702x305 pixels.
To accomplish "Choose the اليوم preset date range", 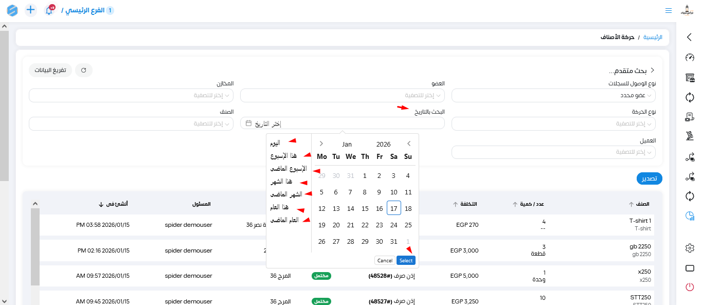I will (275, 143).
